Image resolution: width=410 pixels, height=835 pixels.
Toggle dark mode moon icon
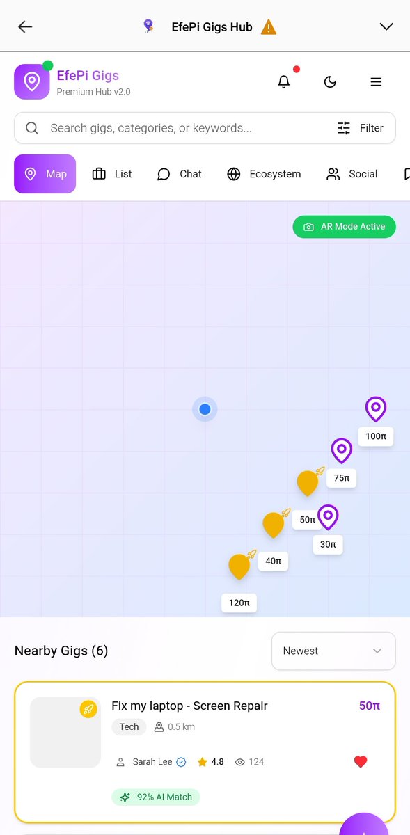pyautogui.click(x=330, y=82)
